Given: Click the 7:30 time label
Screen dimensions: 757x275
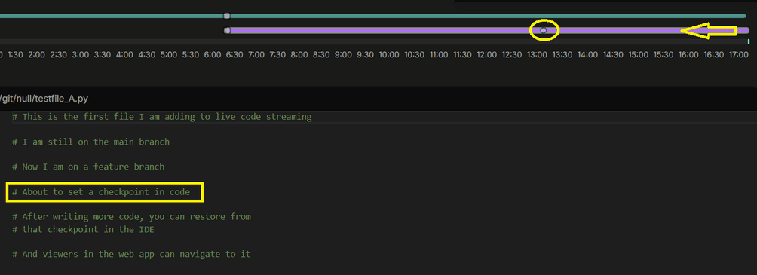Looking at the screenshot, I should (x=277, y=54).
